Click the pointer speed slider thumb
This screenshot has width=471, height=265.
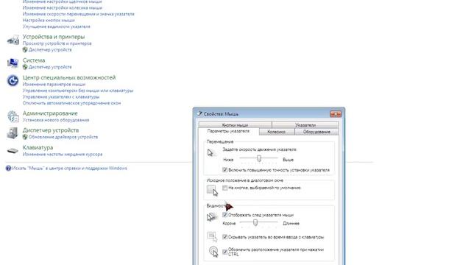(x=259, y=158)
